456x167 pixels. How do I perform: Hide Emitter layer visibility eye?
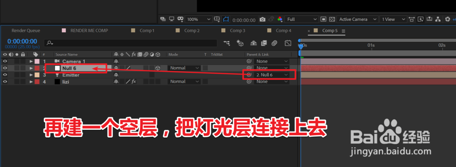click(x=5, y=75)
